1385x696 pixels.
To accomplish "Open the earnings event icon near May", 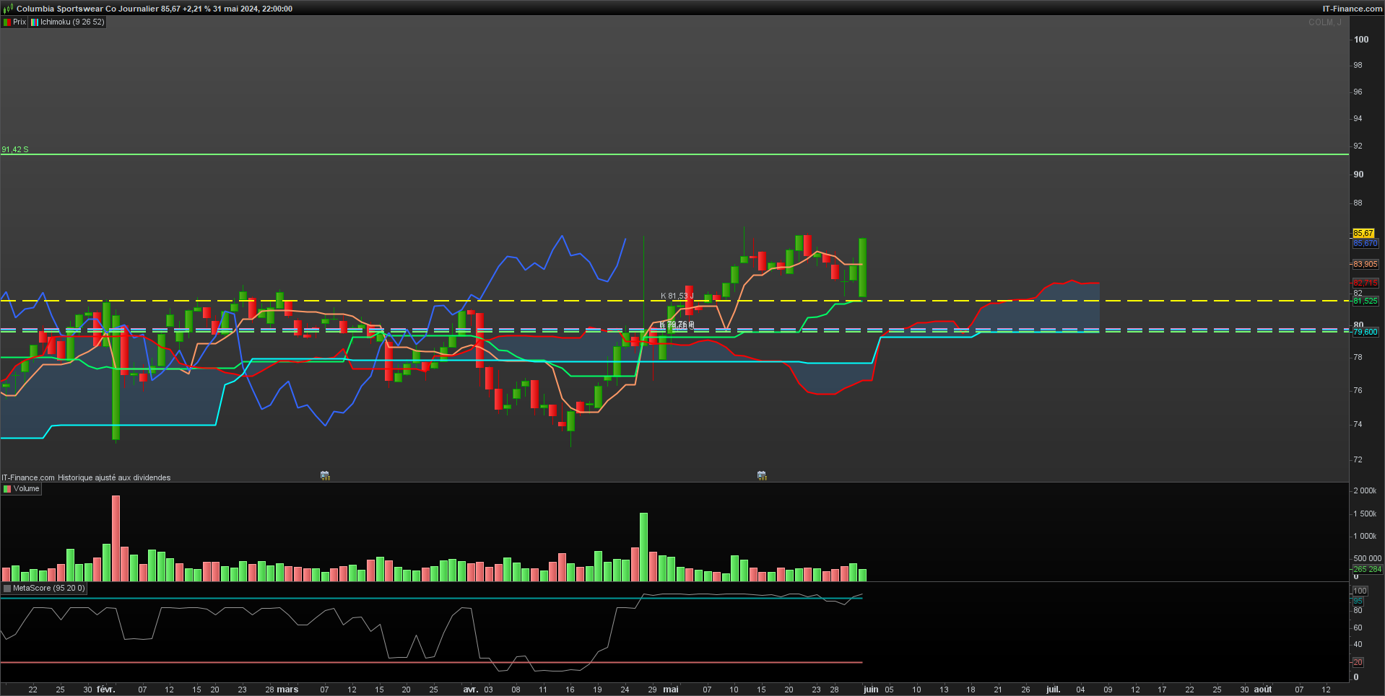I will click(762, 475).
